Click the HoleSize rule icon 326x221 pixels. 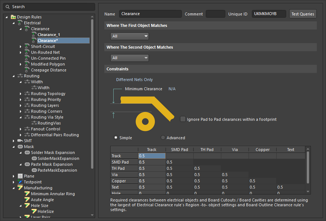(x=34, y=211)
